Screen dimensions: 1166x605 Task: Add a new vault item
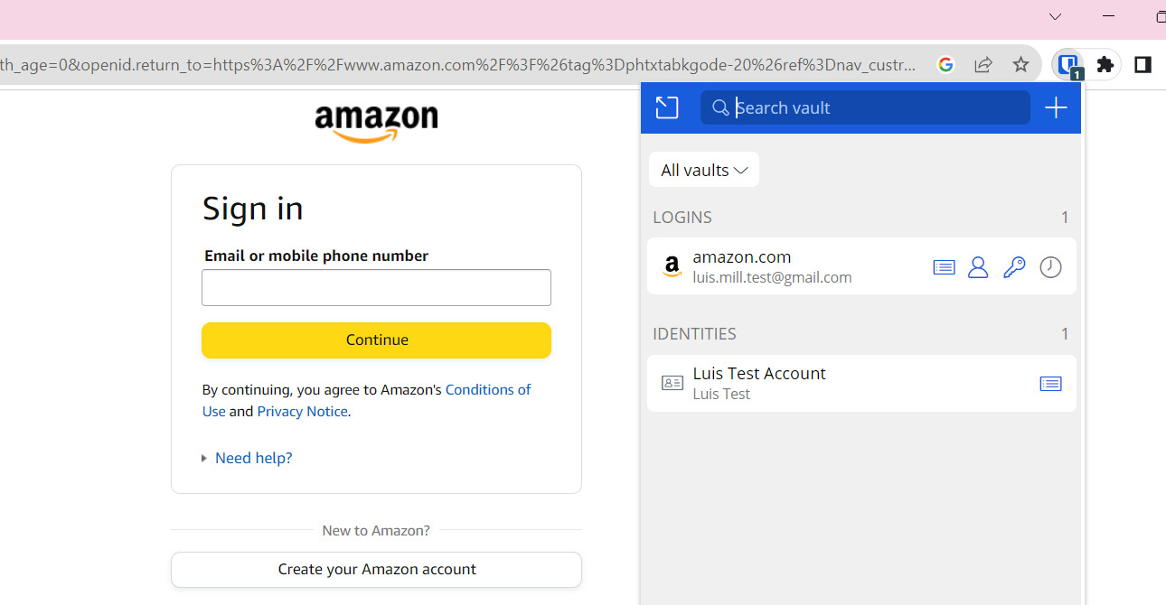click(1056, 108)
